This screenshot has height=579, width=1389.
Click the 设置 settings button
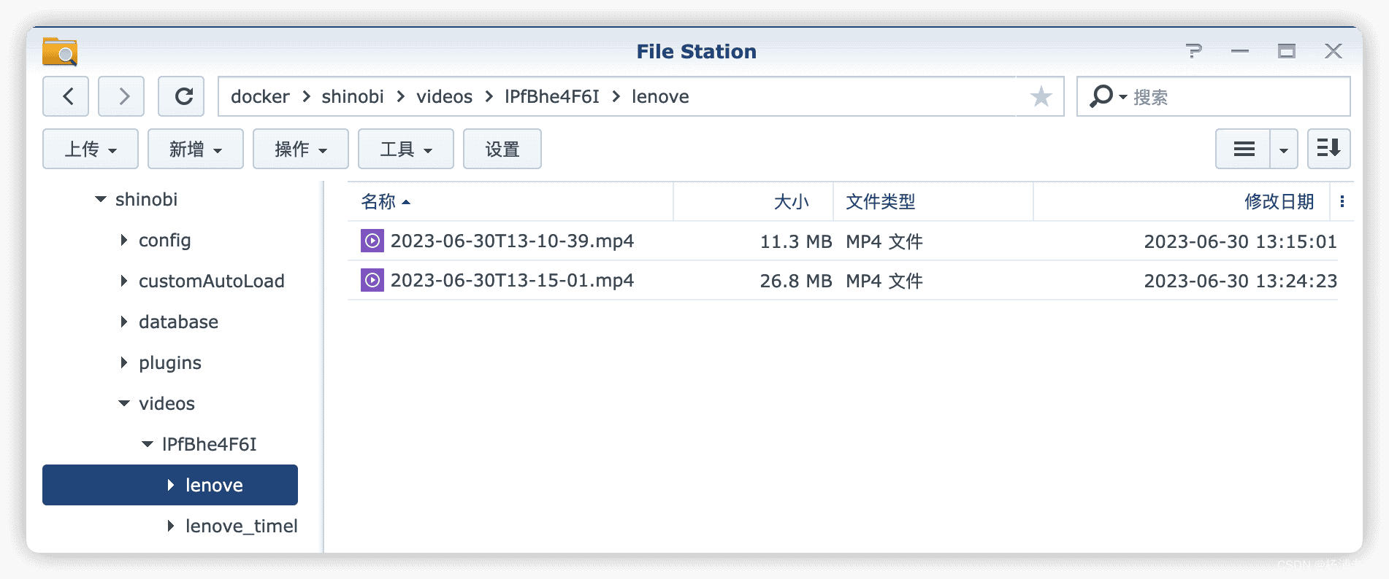[x=502, y=149]
